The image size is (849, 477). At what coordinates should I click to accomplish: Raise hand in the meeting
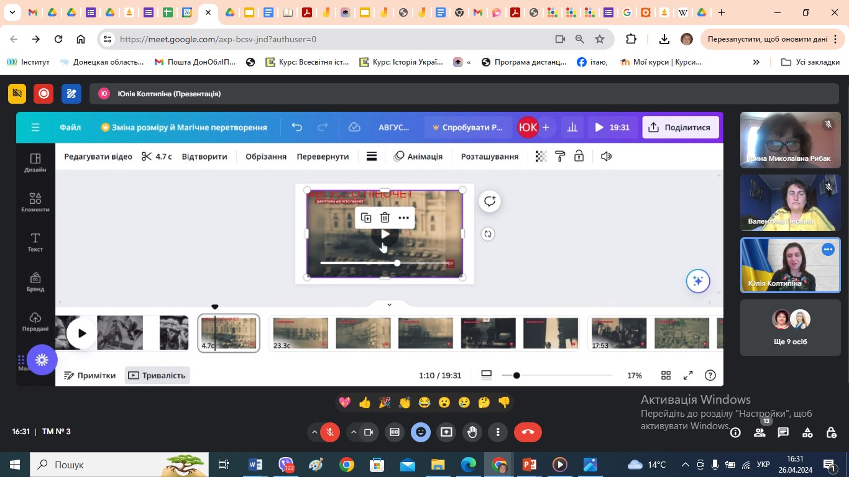pos(472,432)
